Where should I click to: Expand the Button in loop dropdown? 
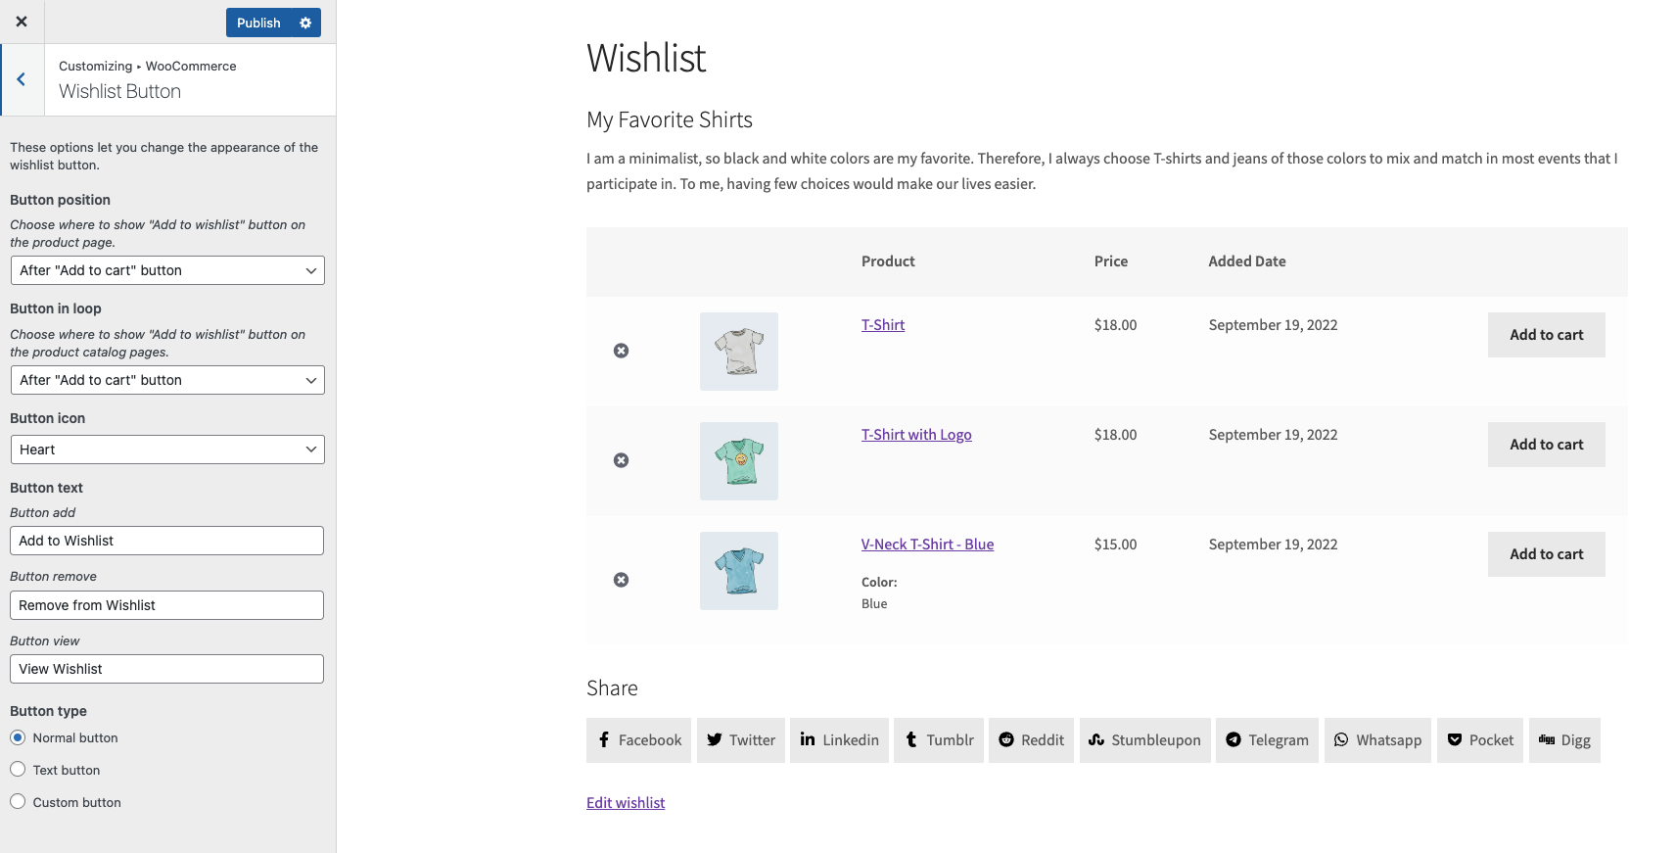click(x=166, y=380)
